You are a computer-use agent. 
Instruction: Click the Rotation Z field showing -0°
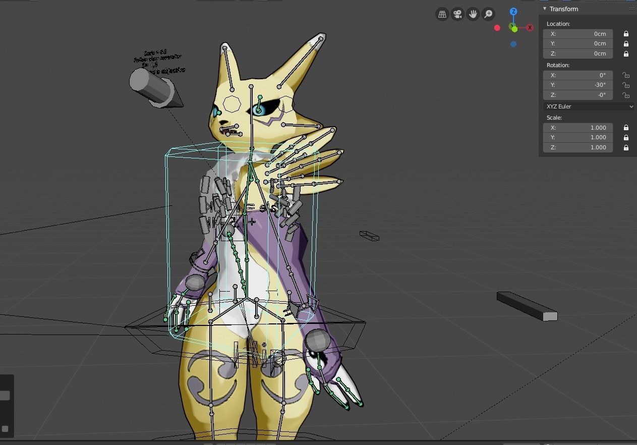pyautogui.click(x=578, y=95)
